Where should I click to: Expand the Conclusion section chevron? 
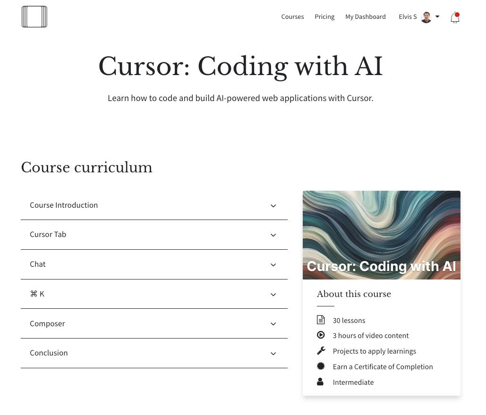273,354
